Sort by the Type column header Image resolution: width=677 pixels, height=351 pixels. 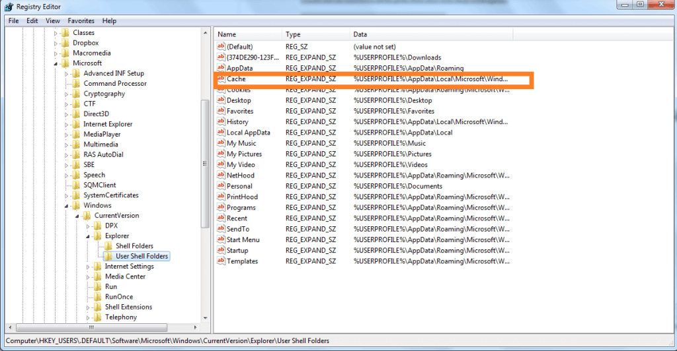(x=315, y=34)
